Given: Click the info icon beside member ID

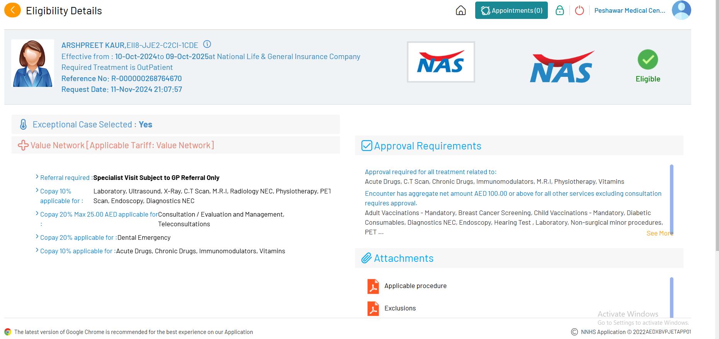Looking at the screenshot, I should click(207, 44).
